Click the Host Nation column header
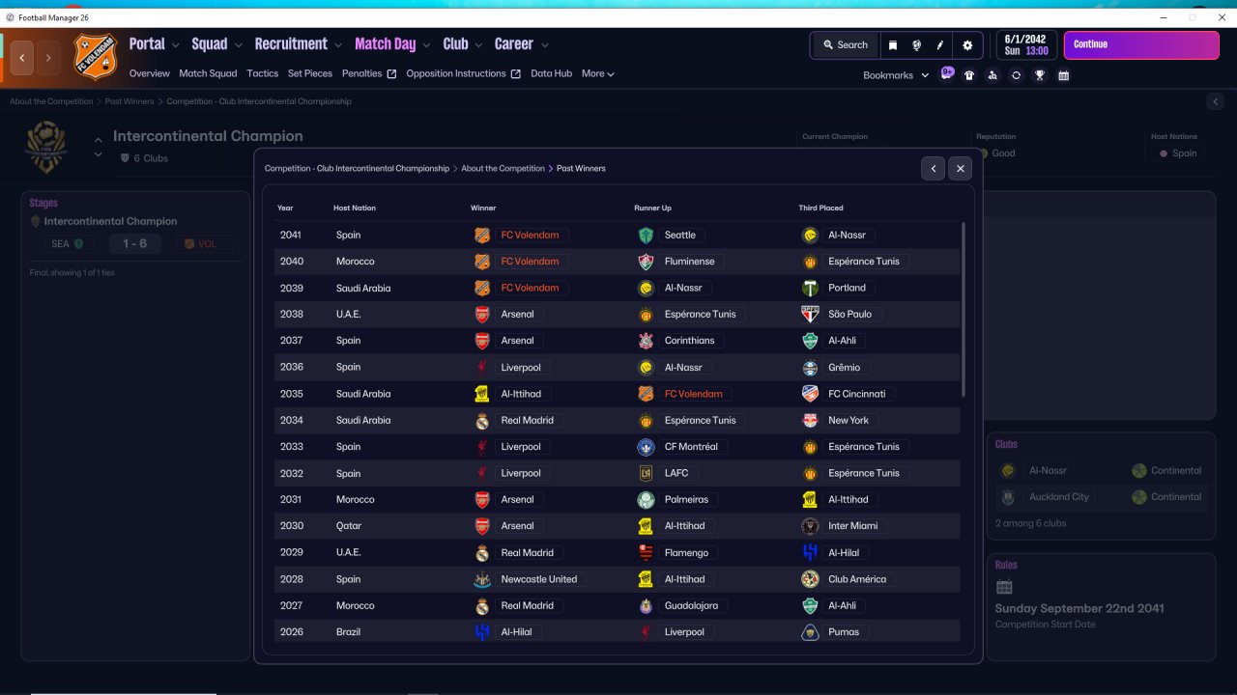The image size is (1237, 695). click(x=355, y=208)
